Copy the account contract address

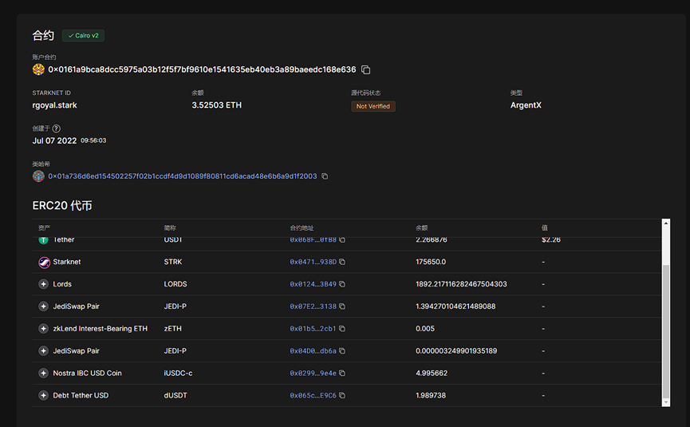[x=366, y=70]
